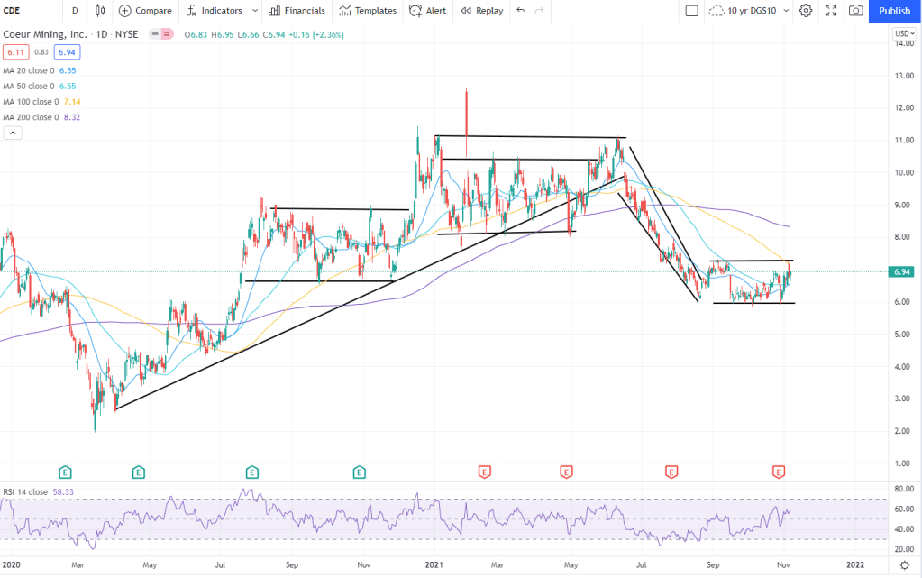Open chart settings gear in top toolbar
Image resolution: width=922 pixels, height=578 pixels.
[x=806, y=11]
